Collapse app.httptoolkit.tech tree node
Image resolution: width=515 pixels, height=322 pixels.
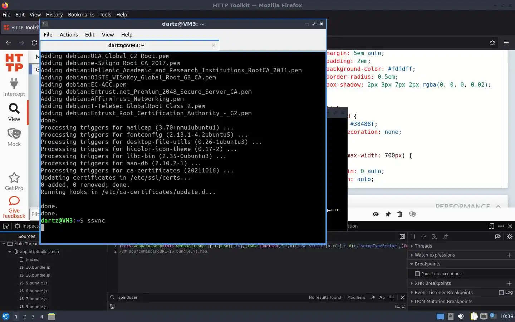10,252
